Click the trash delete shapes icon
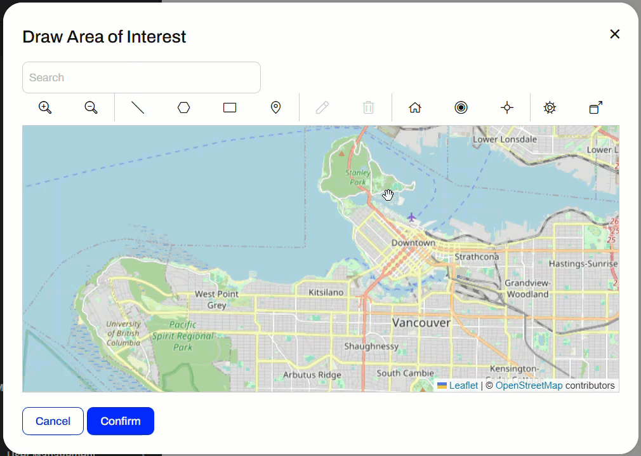This screenshot has height=456, width=641. [x=368, y=107]
